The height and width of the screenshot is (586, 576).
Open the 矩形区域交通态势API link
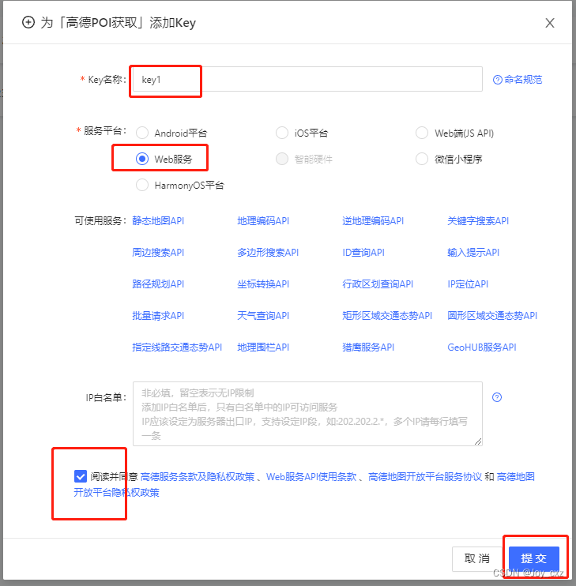387,316
